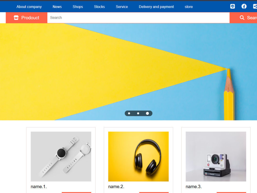The height and width of the screenshot is (193, 257).
Task: Open the Shops menu item
Action: [x=78, y=7]
